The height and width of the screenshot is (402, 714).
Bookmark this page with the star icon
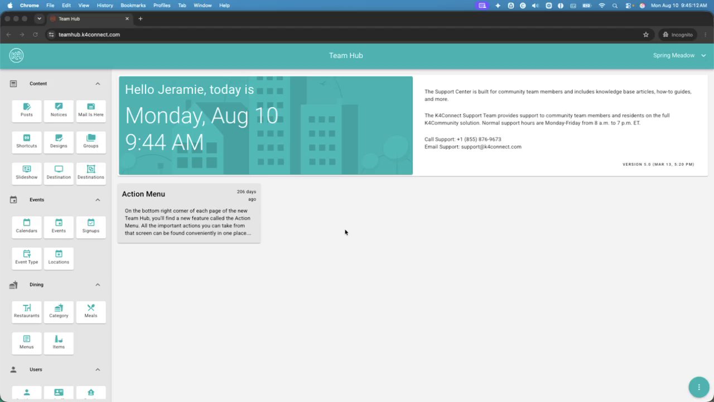(x=646, y=35)
